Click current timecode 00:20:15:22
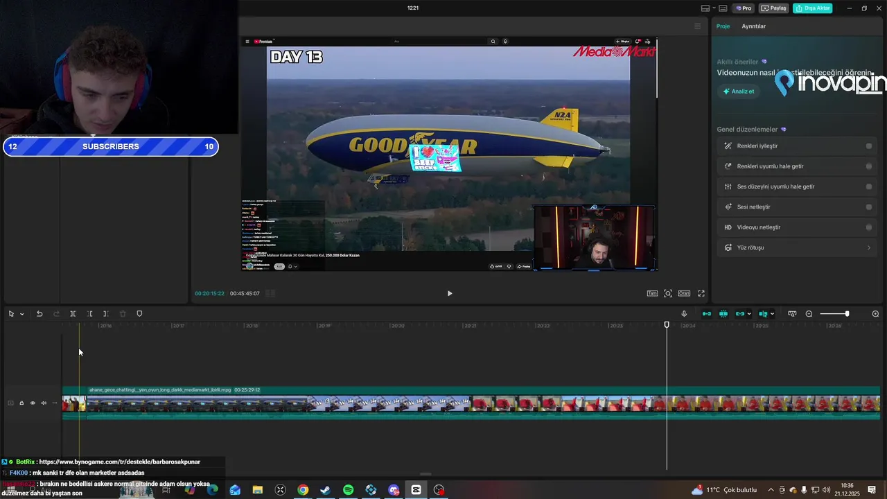Viewport: 887px width, 499px height. pyautogui.click(x=209, y=293)
